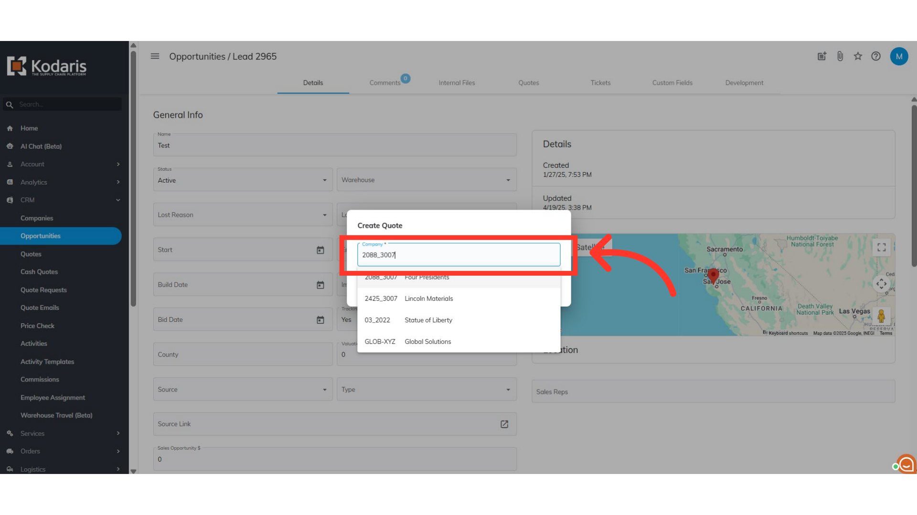Open the Source Link external icon

pyautogui.click(x=504, y=424)
